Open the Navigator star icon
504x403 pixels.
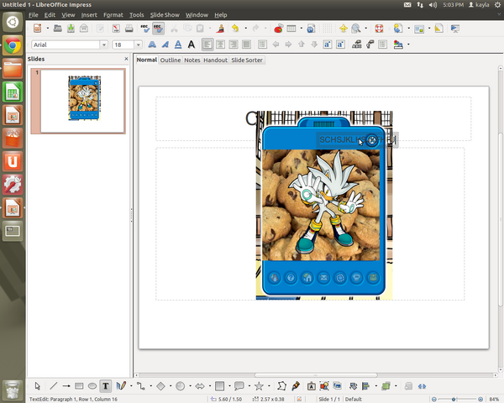[344, 29]
